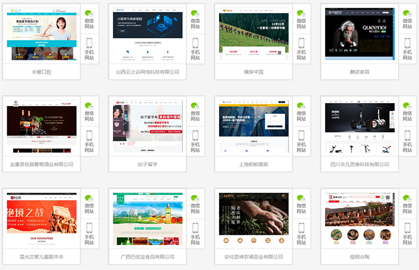
Task: Go to the 广西巴优宝食品有限公司 title link
Action: (x=147, y=257)
